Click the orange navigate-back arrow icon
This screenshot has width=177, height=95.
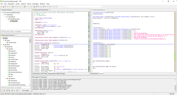click(x=20, y=7)
